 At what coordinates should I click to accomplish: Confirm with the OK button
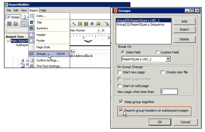point(160,122)
